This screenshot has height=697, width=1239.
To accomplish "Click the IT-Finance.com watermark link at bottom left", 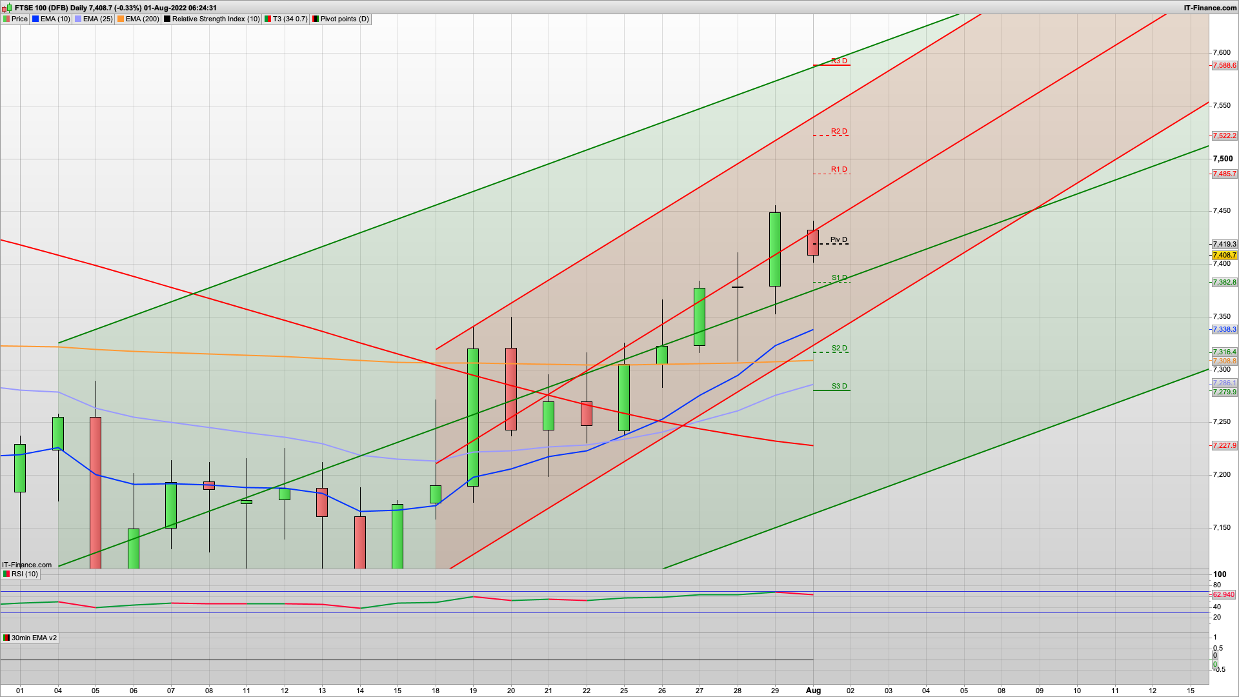I will 26,565.
